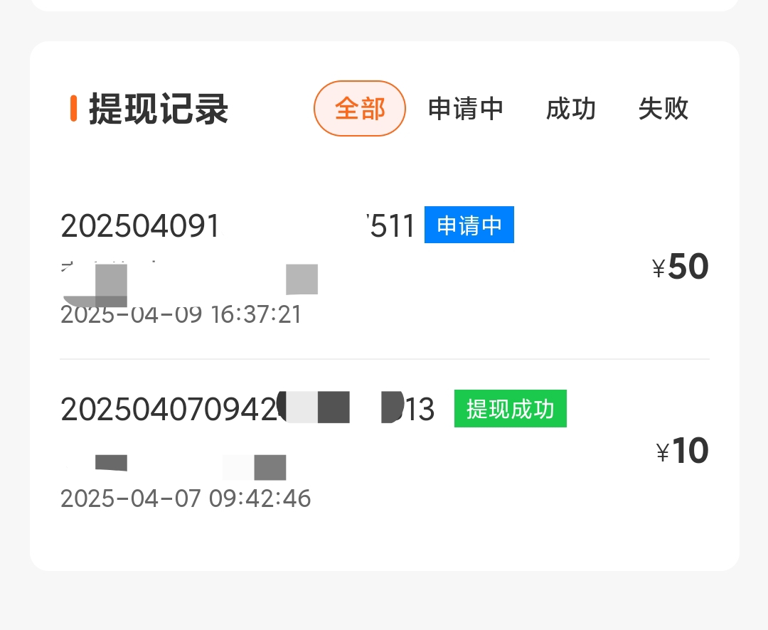Select the timestamp 2025-04-07 09:42:46

tap(186, 498)
